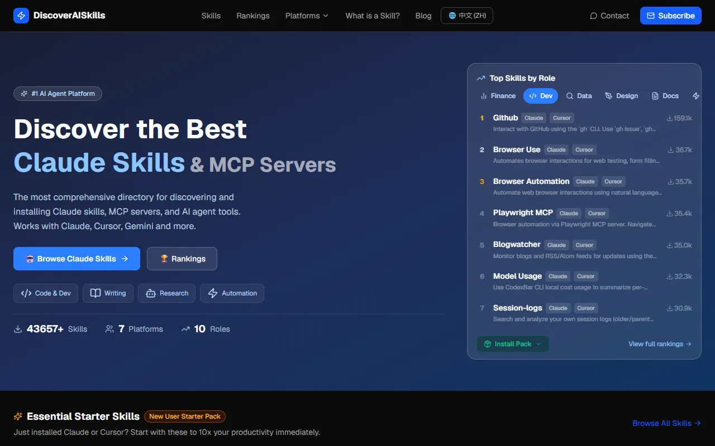Screen dimensions: 715x446
Task: Switch language to 中文 (ZH)
Action: coord(466,16)
